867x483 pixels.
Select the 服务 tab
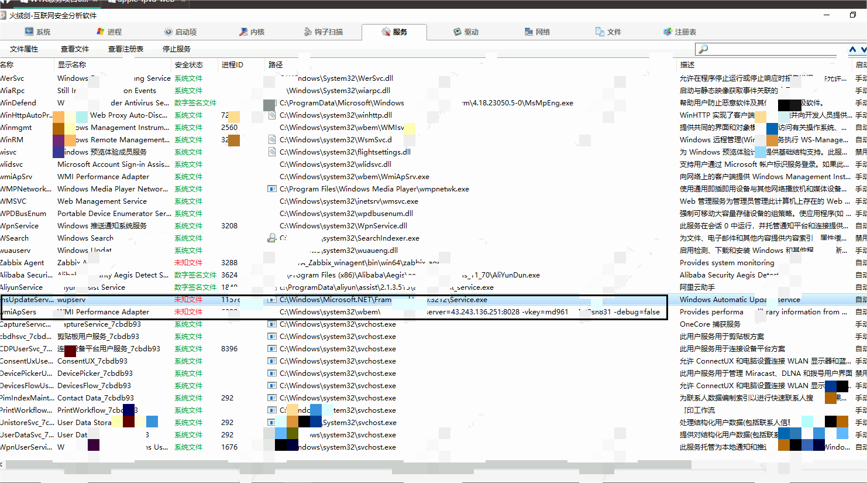394,32
